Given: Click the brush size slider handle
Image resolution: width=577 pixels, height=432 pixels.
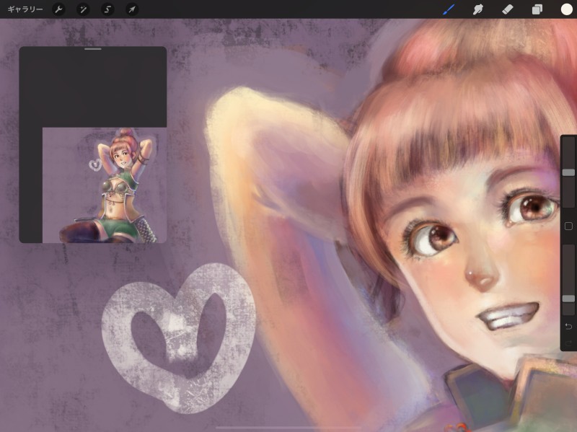Looking at the screenshot, I should [x=568, y=172].
